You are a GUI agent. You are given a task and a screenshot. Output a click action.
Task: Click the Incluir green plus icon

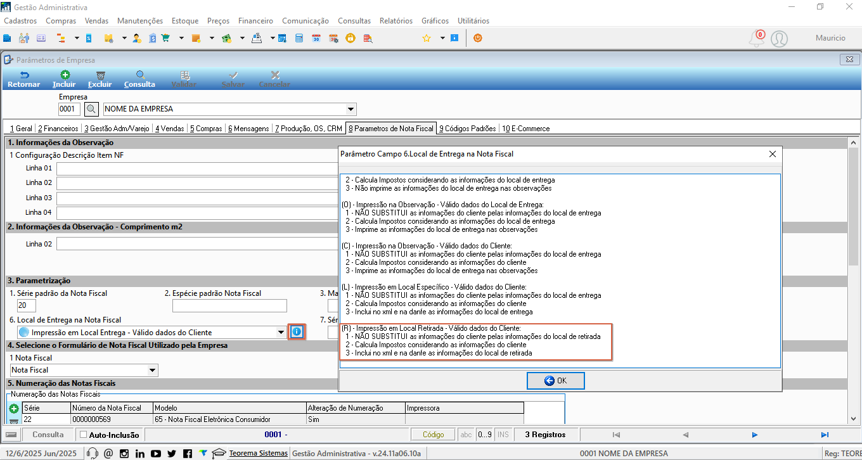tap(65, 74)
